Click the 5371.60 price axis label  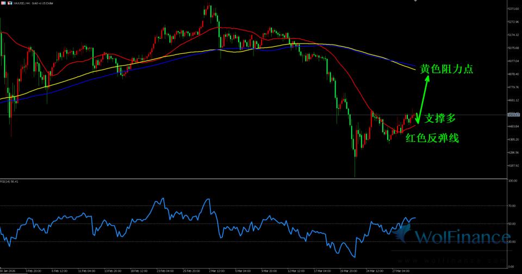click(513, 9)
